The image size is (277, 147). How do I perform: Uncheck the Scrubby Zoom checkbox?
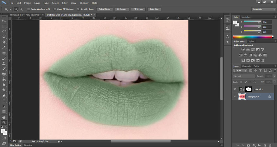(79, 9)
